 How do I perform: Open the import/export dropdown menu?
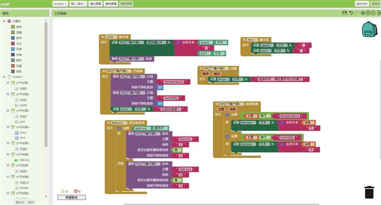point(78,4)
